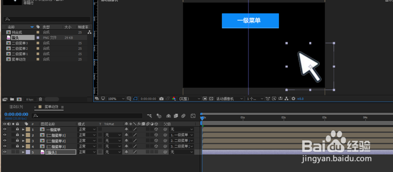The height and width of the screenshot is (172, 393).
Task: Click the 01s mark on time ruler
Action: coord(242,117)
